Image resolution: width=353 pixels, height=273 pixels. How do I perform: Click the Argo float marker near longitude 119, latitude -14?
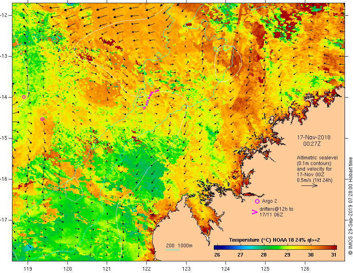coord(24,97)
